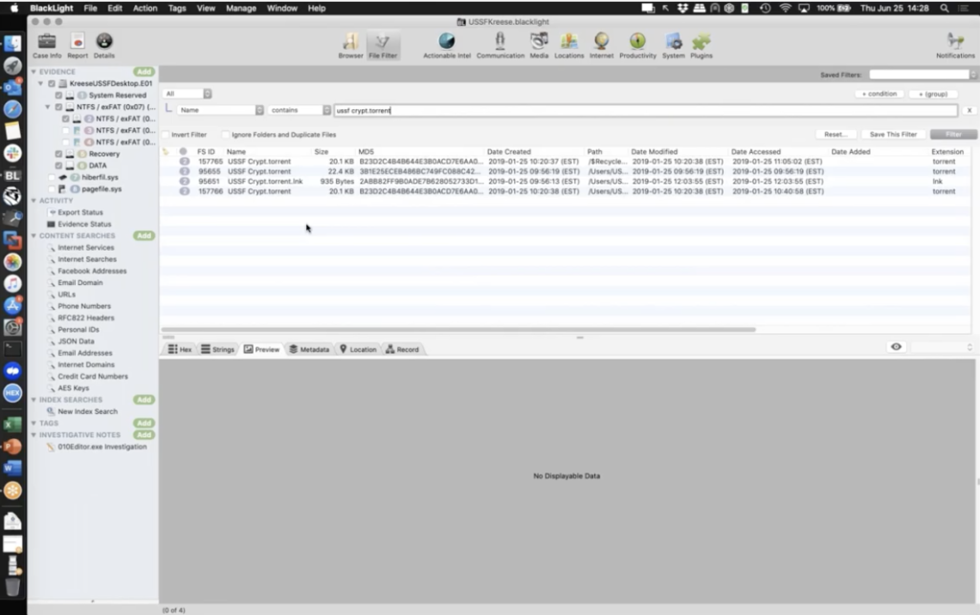Toggle the System Reserved checkbox
Viewport: 980px width, 615px height.
(58, 96)
